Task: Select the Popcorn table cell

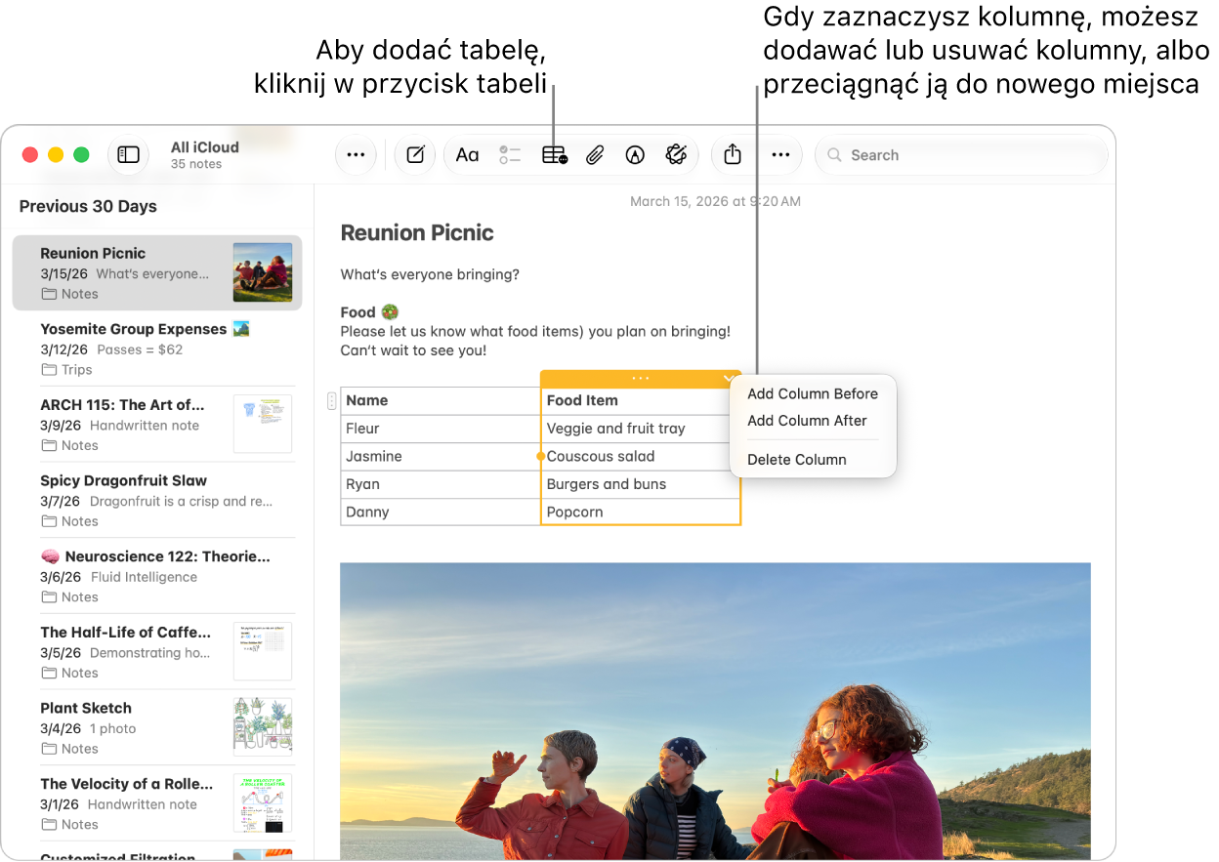Action: pos(641,512)
